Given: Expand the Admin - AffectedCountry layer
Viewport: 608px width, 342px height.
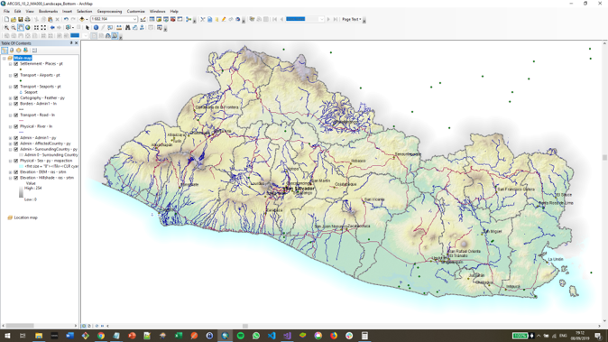Looking at the screenshot, I should (x=11, y=143).
